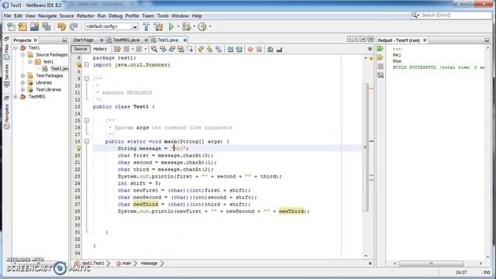This screenshot has height=279, width=496.
Task: Open the Profile Project dropdown arrow
Action: click(x=210, y=26)
